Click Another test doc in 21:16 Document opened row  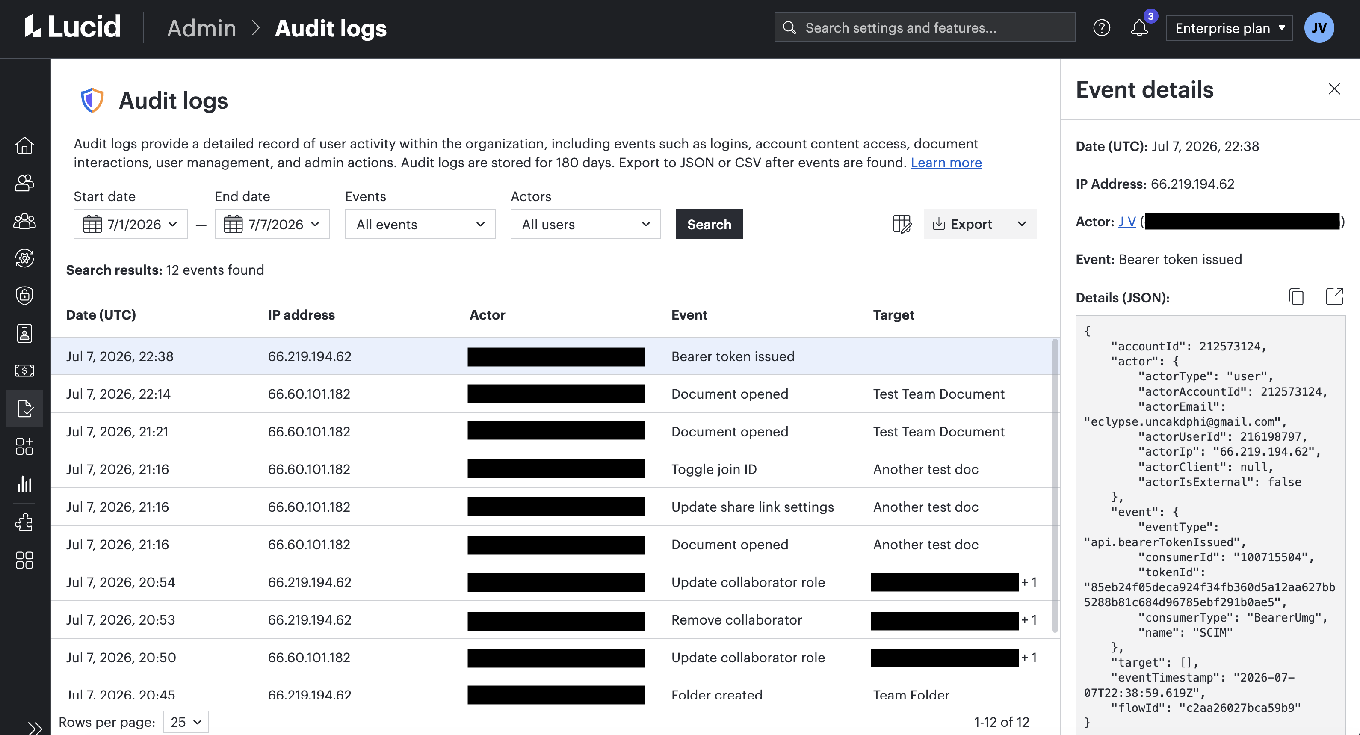click(925, 544)
